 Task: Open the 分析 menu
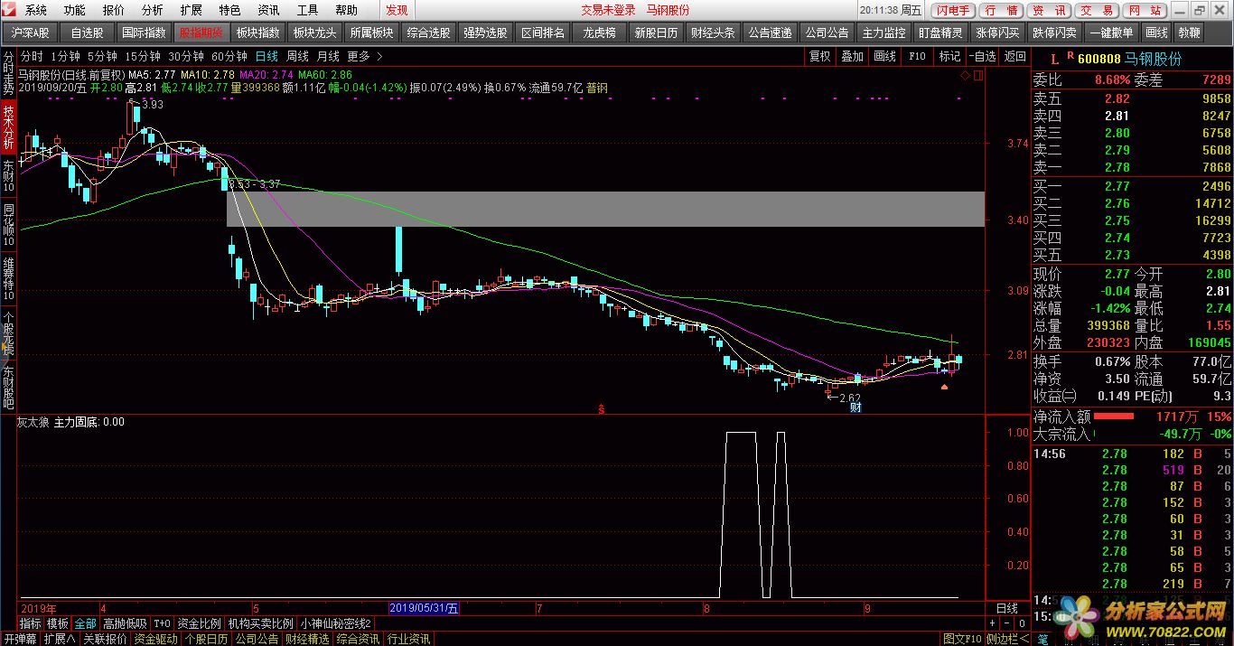153,11
